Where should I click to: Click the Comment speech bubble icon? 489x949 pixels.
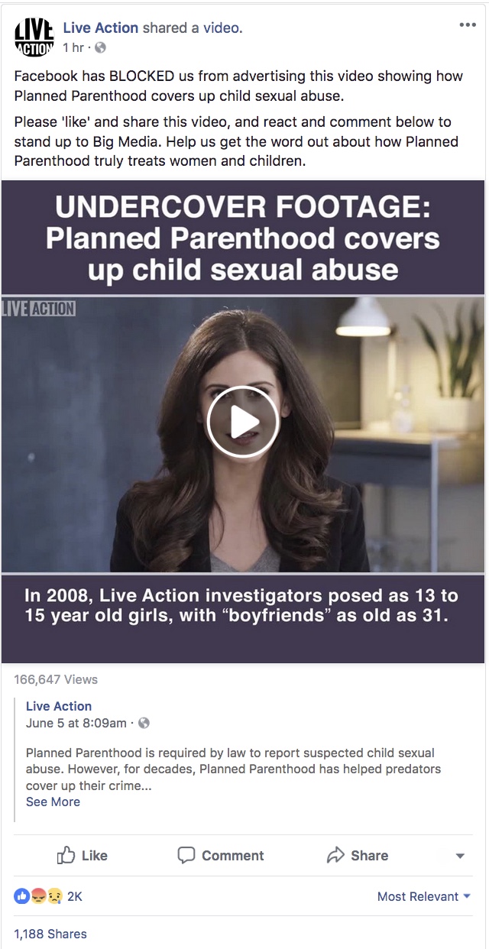(x=186, y=855)
